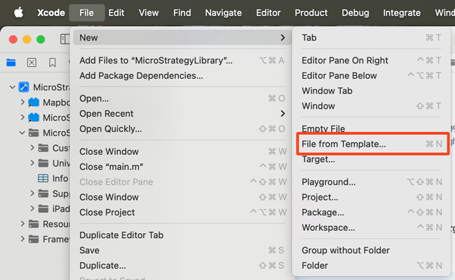Open the Editor menu
455x280 pixels.
coord(269,12)
